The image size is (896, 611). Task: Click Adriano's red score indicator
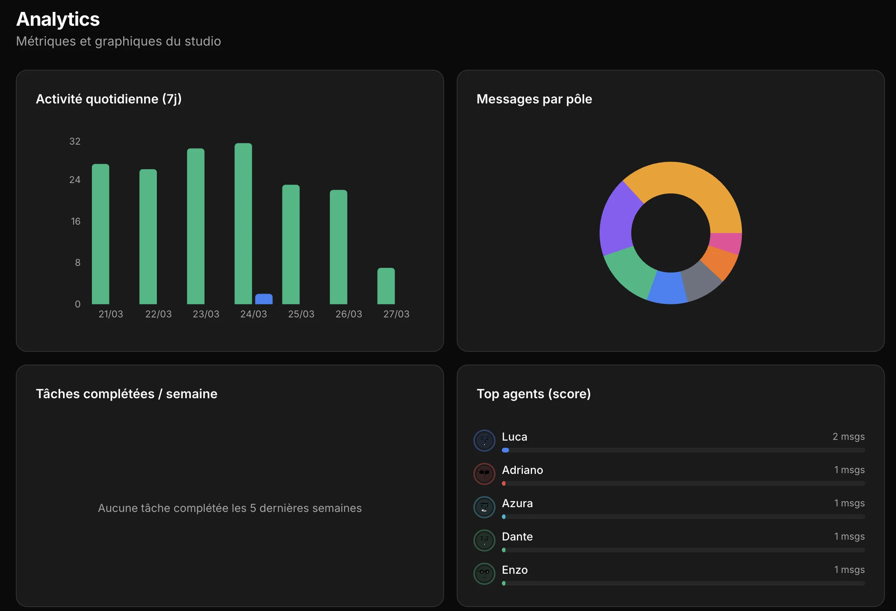(504, 483)
